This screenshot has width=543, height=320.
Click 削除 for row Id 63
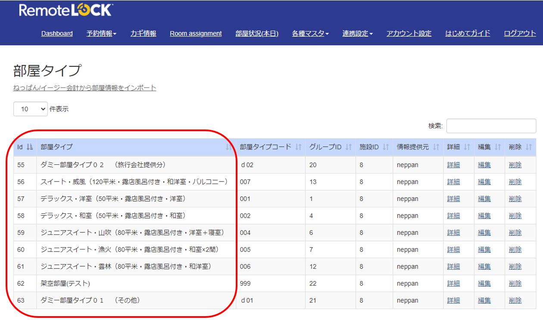point(515,300)
